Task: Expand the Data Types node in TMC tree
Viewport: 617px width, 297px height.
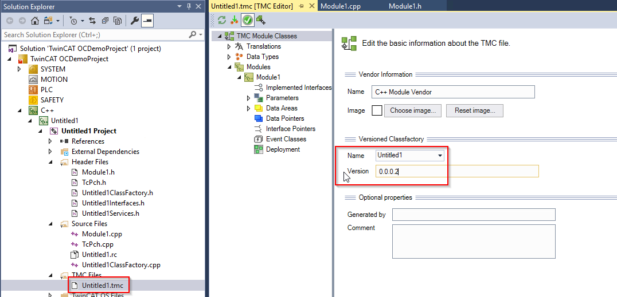Action: coord(229,57)
